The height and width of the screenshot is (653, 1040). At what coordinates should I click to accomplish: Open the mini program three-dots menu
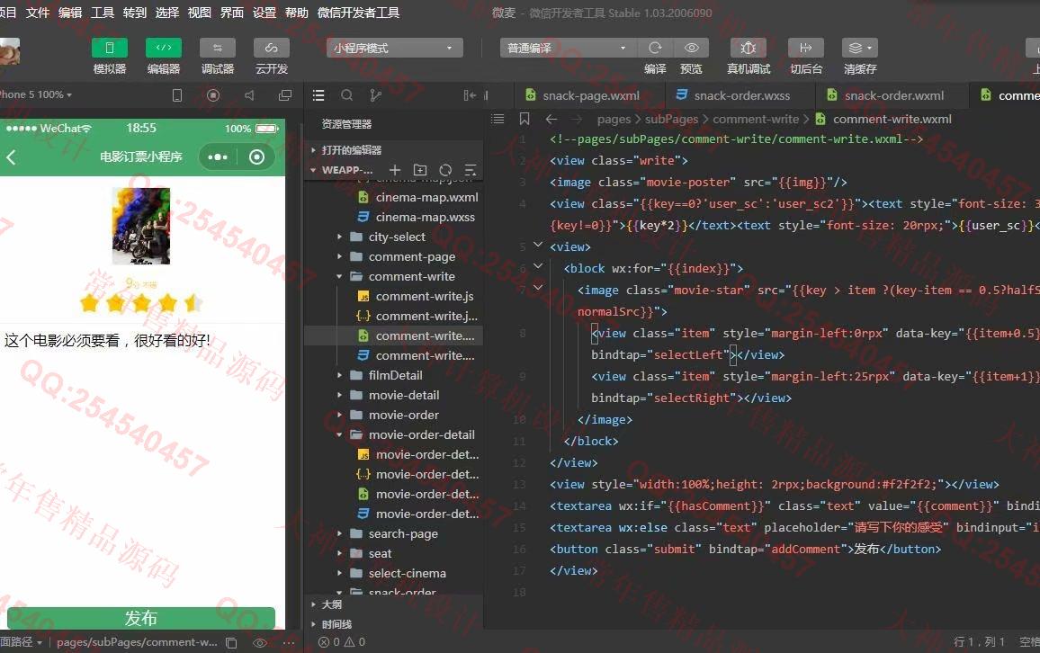click(218, 157)
